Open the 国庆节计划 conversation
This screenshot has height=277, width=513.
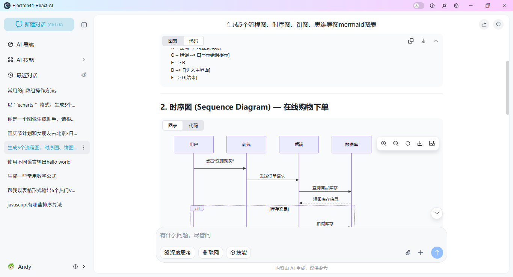coord(47,133)
